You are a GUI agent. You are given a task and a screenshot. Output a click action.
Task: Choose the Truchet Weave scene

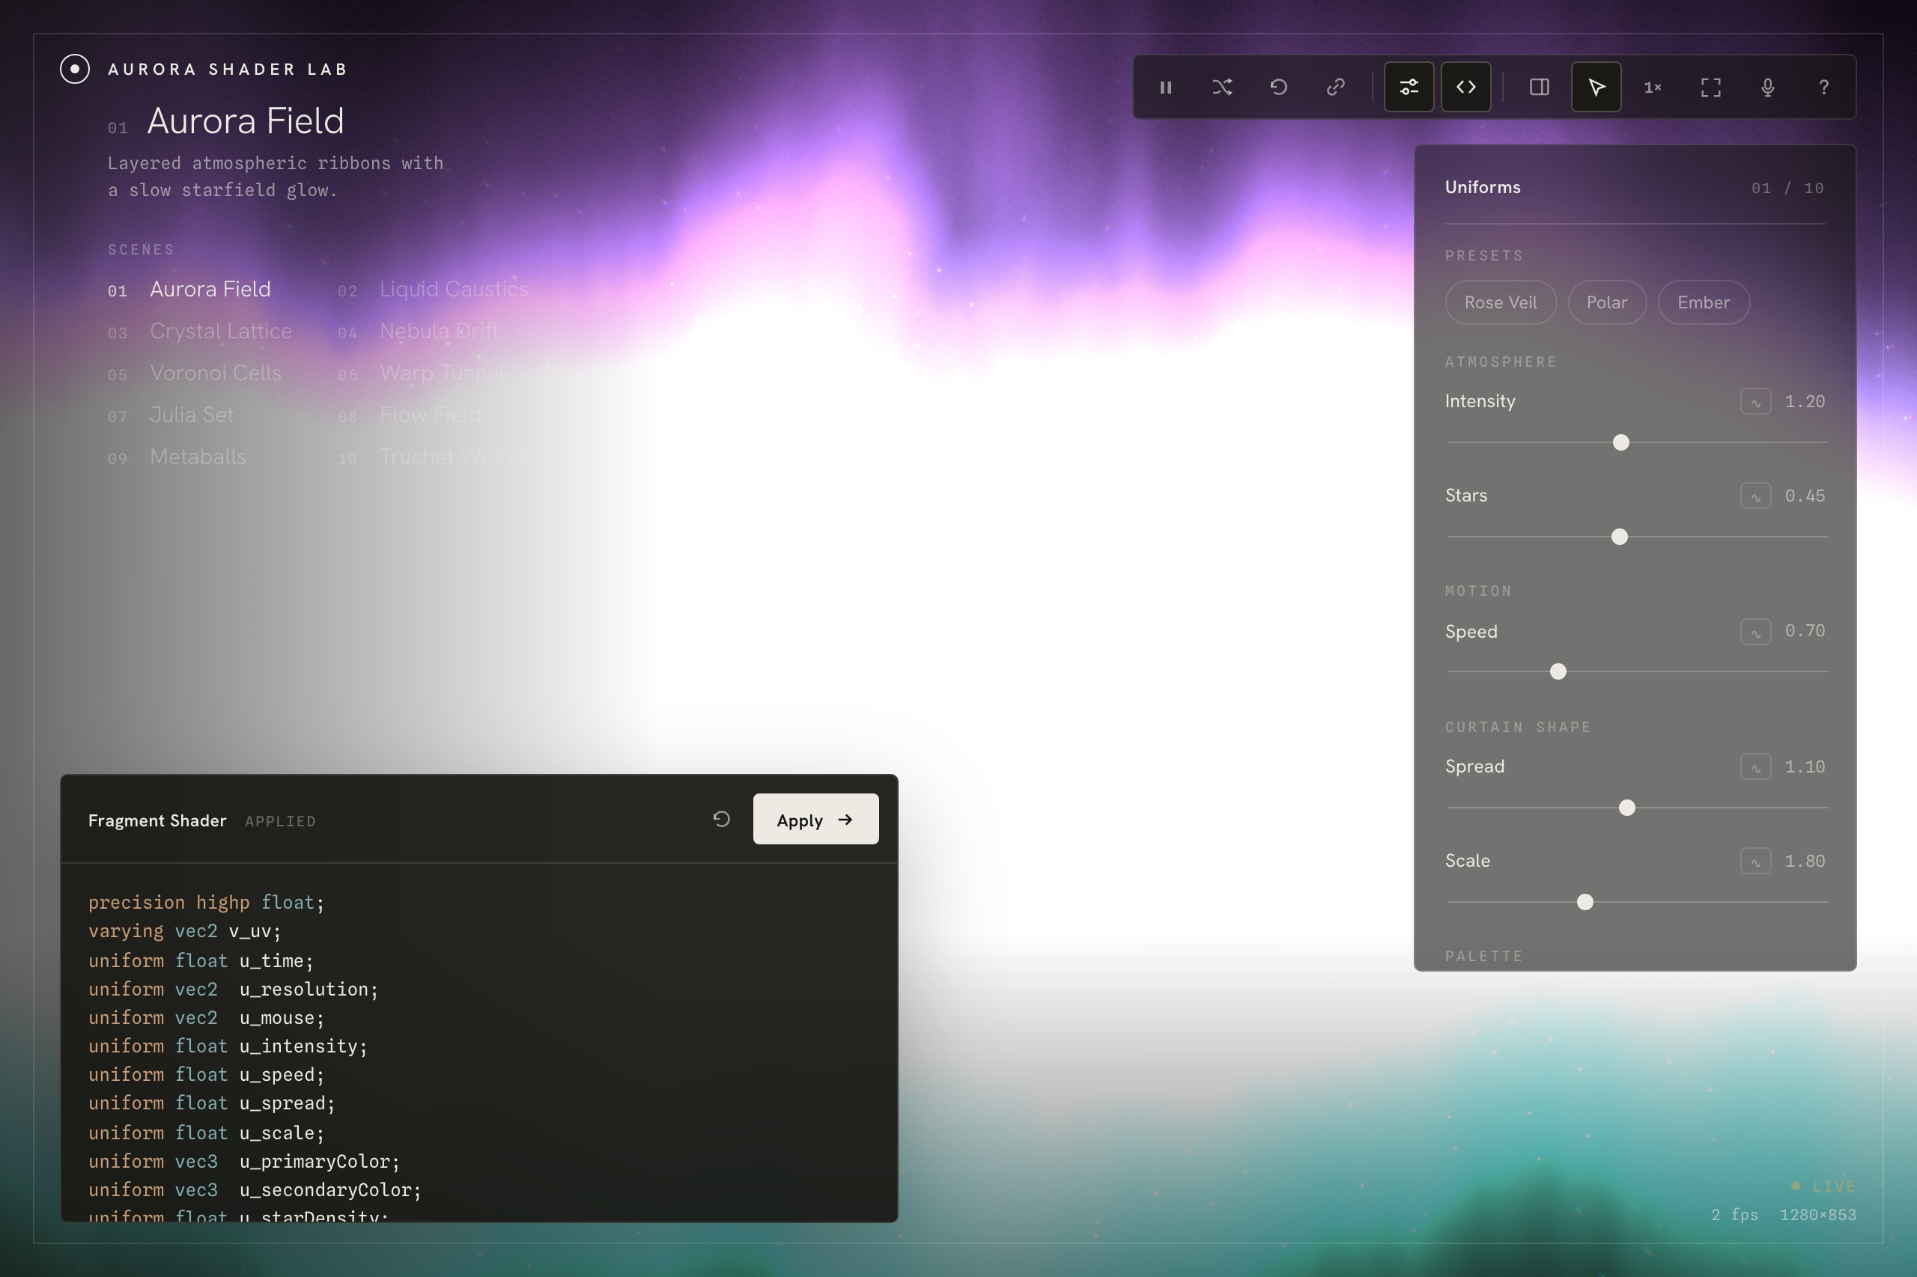tap(433, 457)
